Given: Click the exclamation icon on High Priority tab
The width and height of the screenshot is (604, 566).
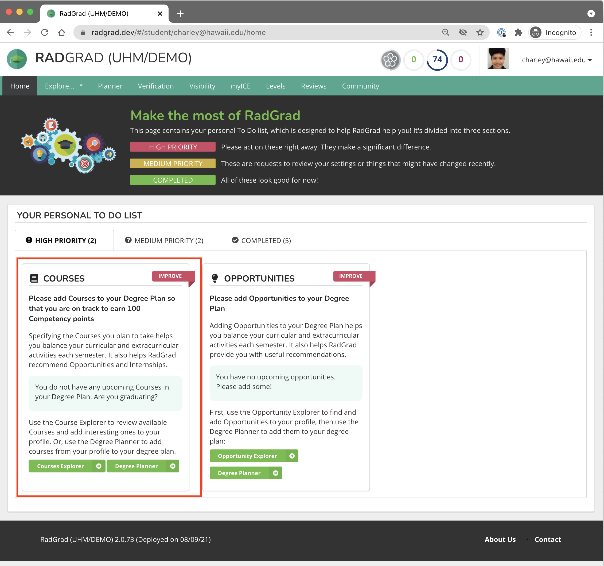Looking at the screenshot, I should pos(29,240).
